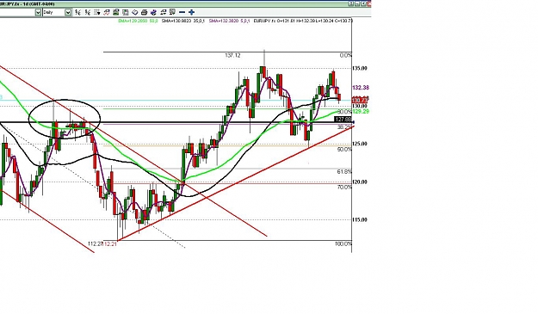The width and height of the screenshot is (538, 314).
Task: Click the leftmost currency-symbol toolbar icon
Action: pos(77,12)
